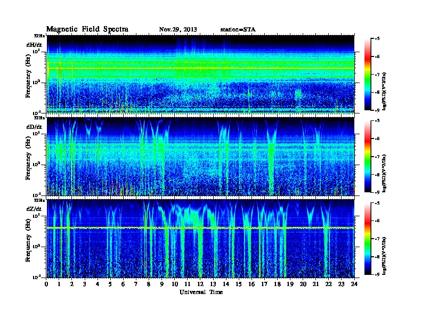Click the '18' hour tick label
The width and height of the screenshot is (422, 326).
[277, 284]
